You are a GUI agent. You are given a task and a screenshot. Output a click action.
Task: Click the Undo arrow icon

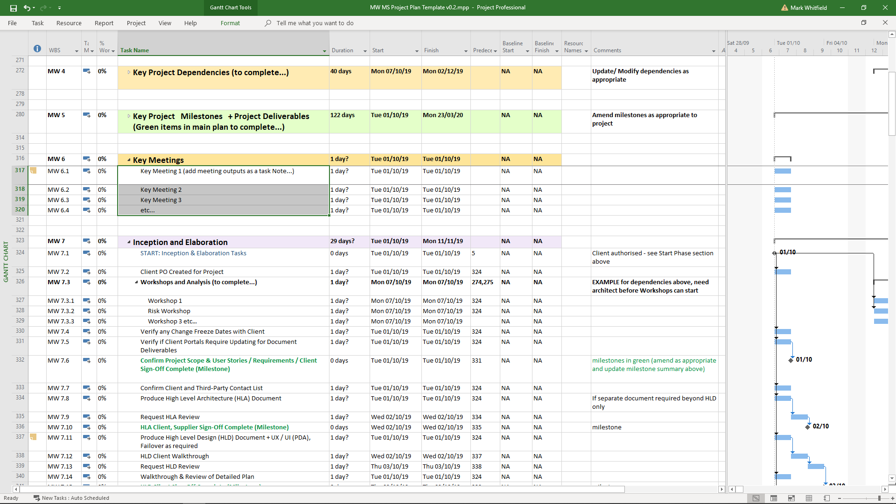click(27, 8)
